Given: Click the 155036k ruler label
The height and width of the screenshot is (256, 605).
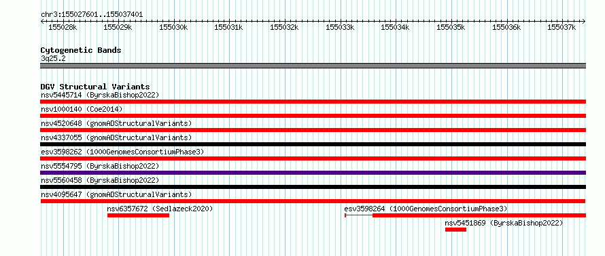Looking at the screenshot, I should tap(506, 27).
